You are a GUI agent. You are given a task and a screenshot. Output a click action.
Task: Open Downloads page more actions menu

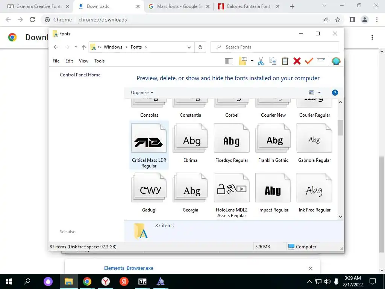(372, 37)
